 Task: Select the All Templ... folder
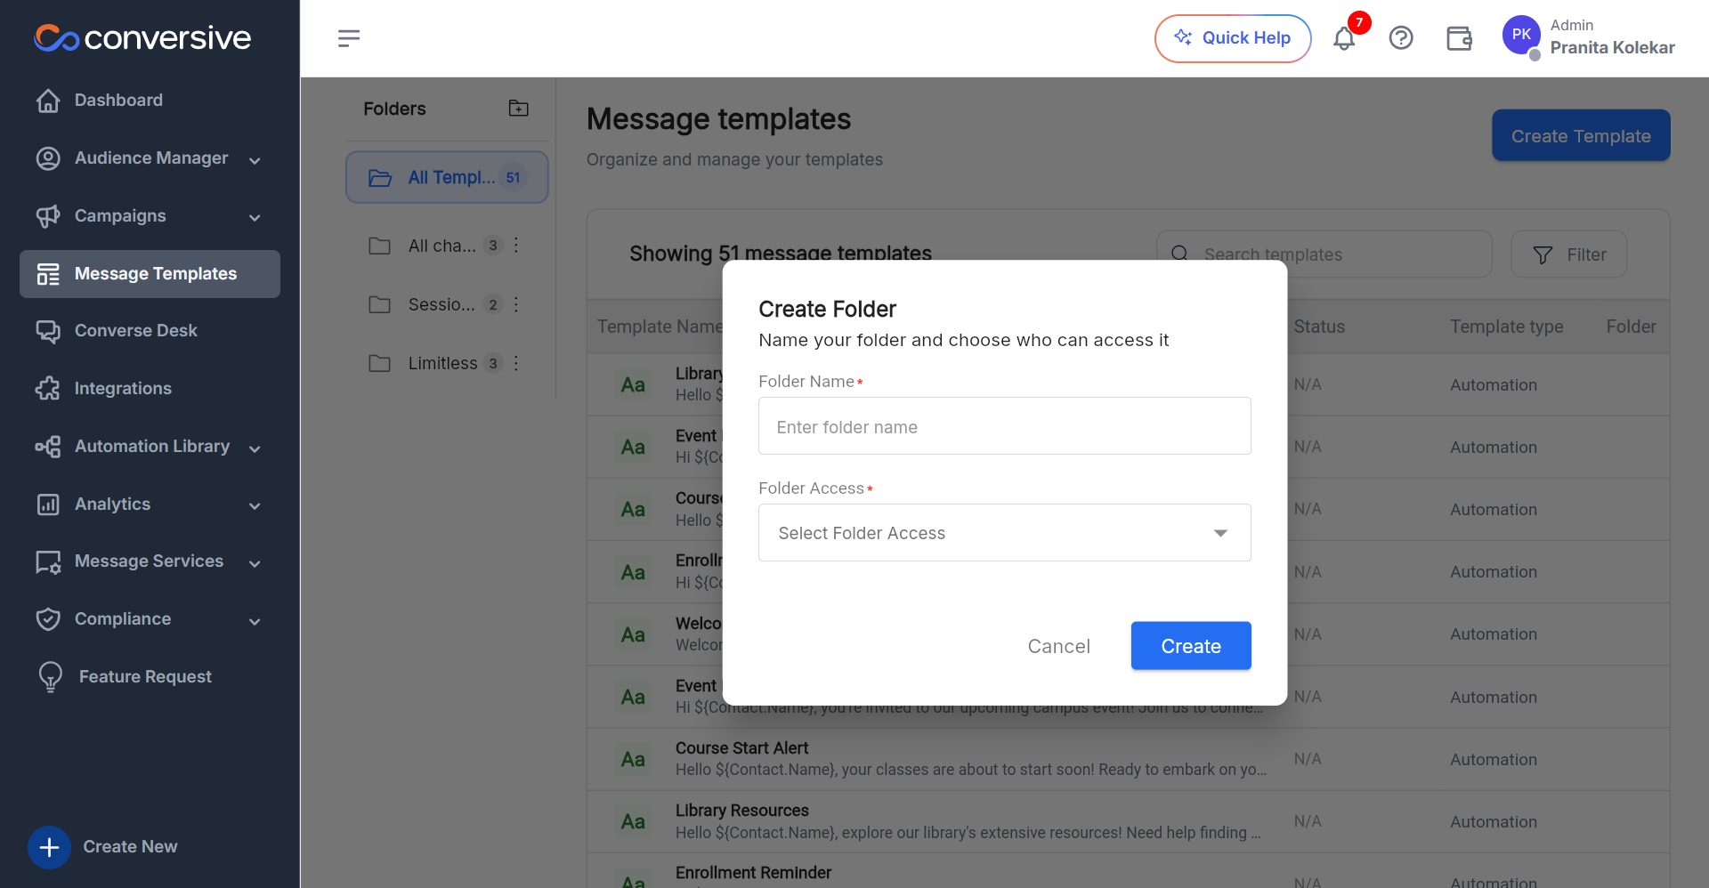click(x=447, y=177)
